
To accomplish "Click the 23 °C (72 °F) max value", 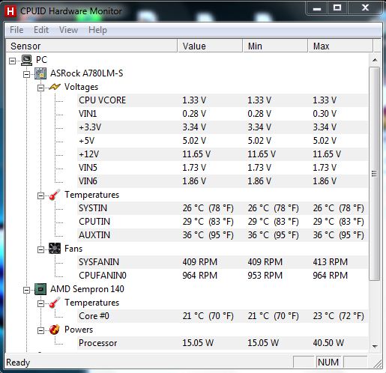I will [339, 316].
